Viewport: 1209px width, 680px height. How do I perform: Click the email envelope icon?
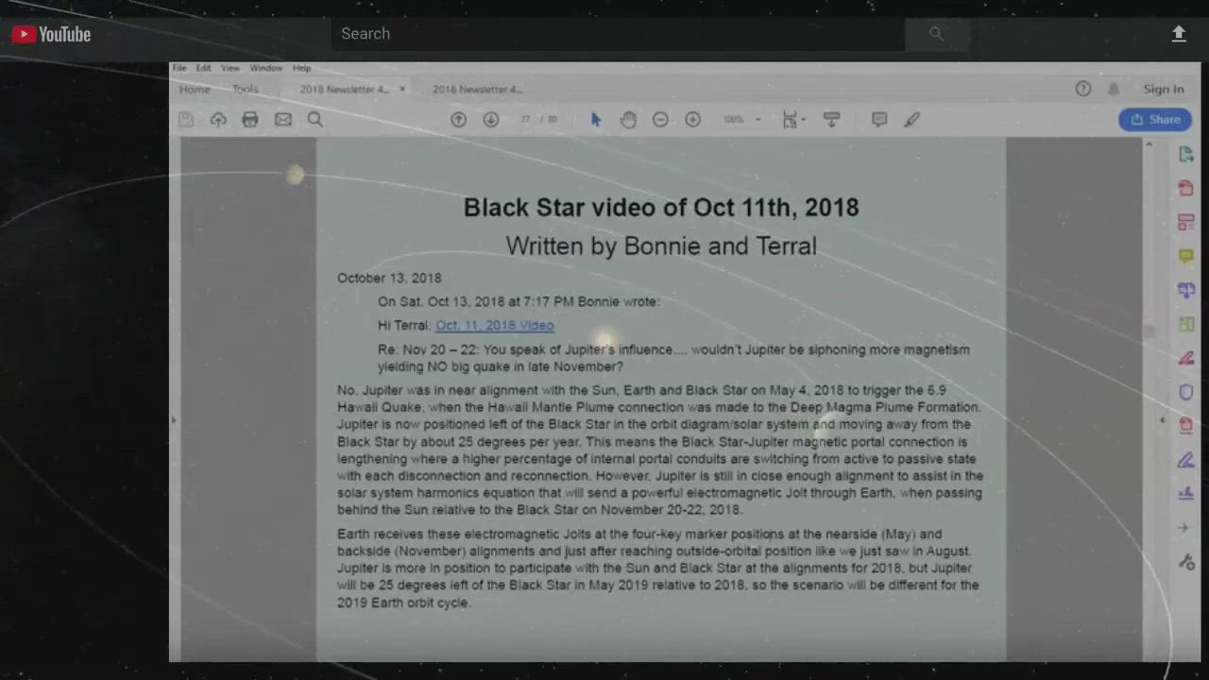tap(282, 120)
